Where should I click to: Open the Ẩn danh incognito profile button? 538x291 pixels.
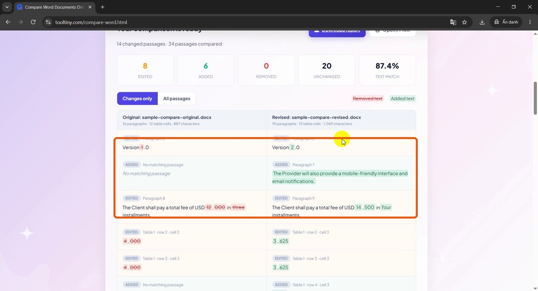[506, 22]
